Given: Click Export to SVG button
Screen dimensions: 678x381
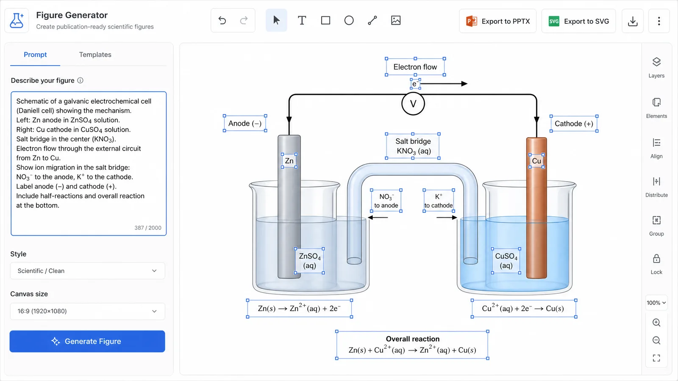Looking at the screenshot, I should [x=578, y=21].
